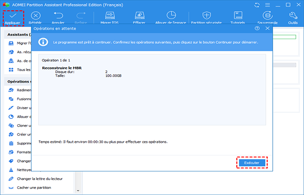
Task: Click the Nettoyer sidebar item icon
Action: [x=11, y=169]
